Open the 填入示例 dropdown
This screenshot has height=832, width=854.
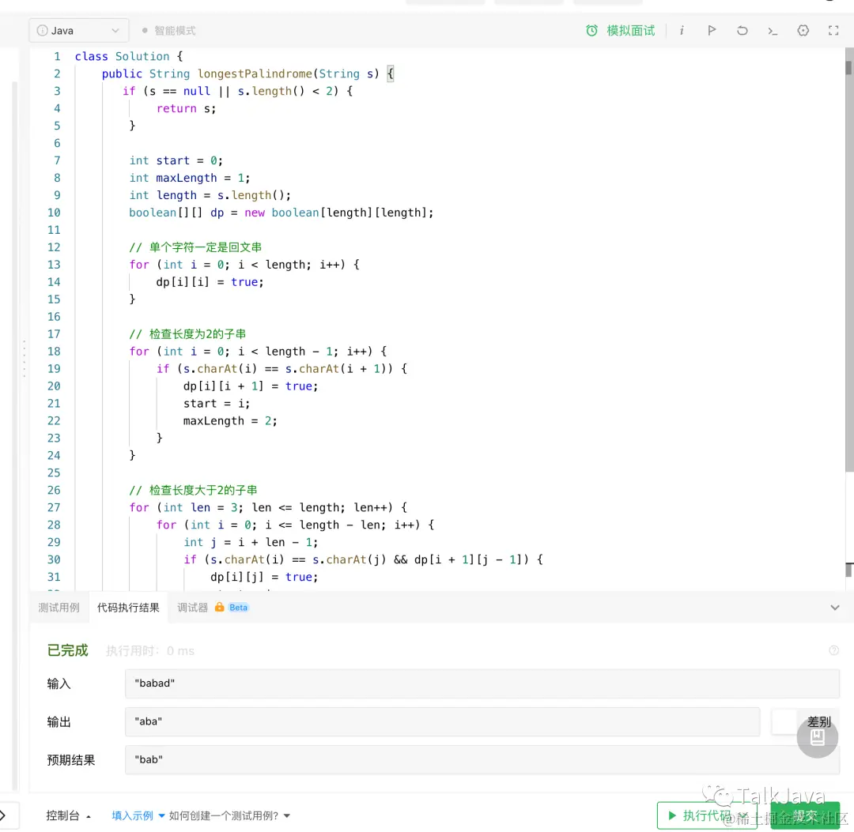(x=138, y=815)
